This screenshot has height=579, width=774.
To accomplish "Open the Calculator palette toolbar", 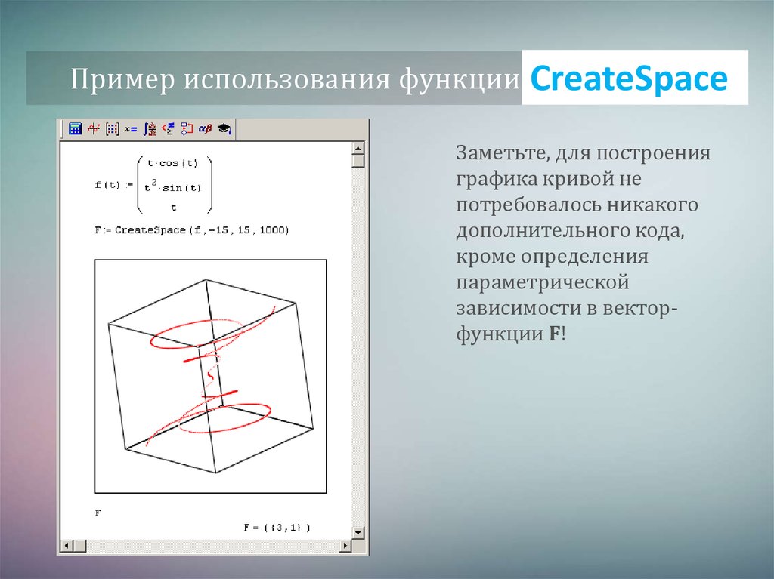I will pyautogui.click(x=75, y=128).
